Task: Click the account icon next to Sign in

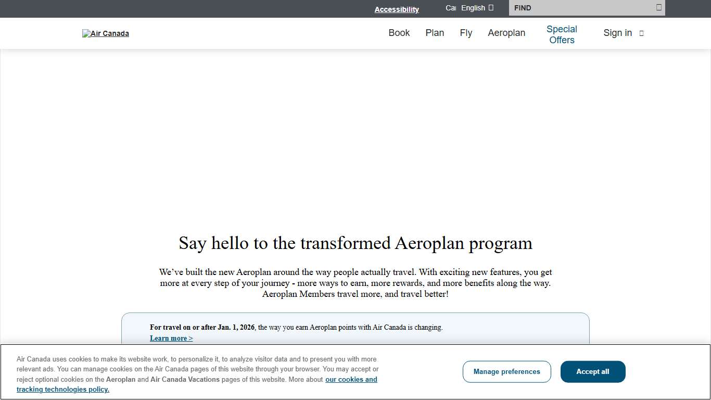Action: (641, 33)
